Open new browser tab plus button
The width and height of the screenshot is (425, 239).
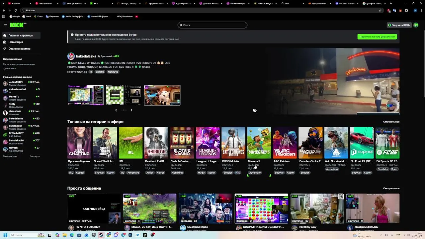click(x=391, y=3)
